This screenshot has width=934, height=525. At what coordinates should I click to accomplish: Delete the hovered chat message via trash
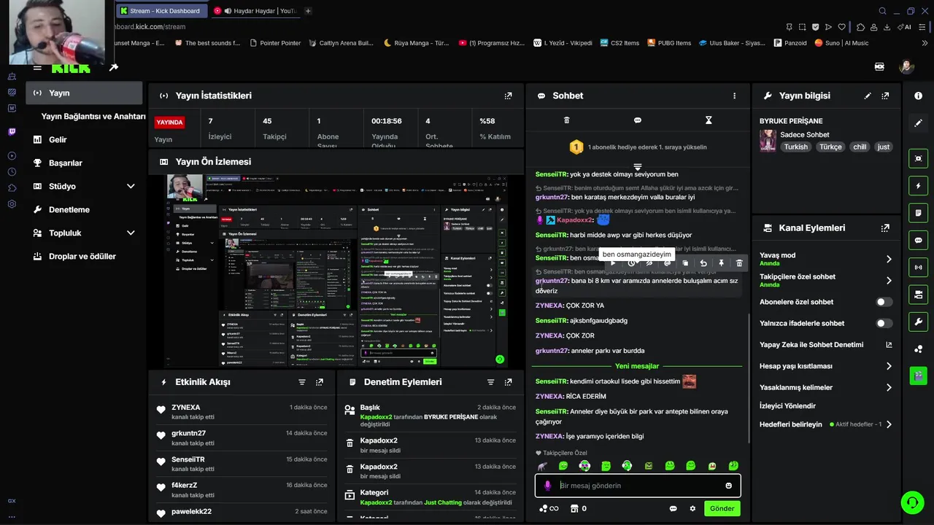[x=739, y=263]
